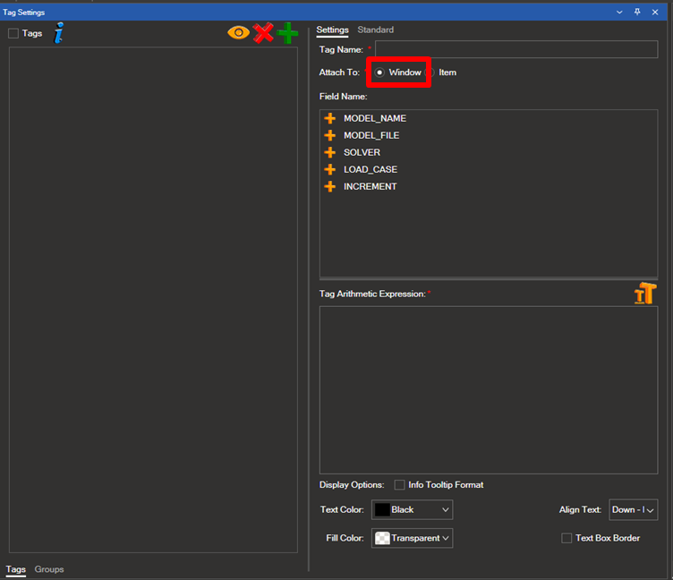Open the Text Color dropdown
The height and width of the screenshot is (580, 673).
pos(413,509)
